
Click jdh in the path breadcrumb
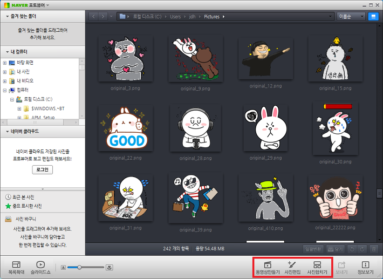point(192,17)
